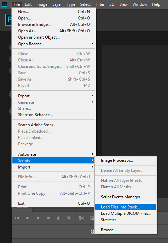Click greyed Print... entry
Viewport: 168px width, 243px height.
[54, 187]
